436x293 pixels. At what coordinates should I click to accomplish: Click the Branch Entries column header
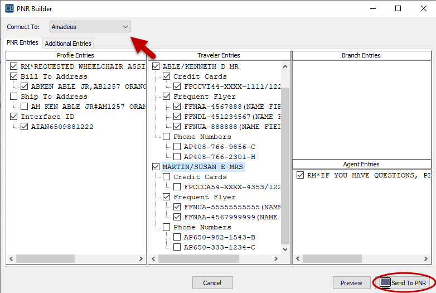(361, 55)
